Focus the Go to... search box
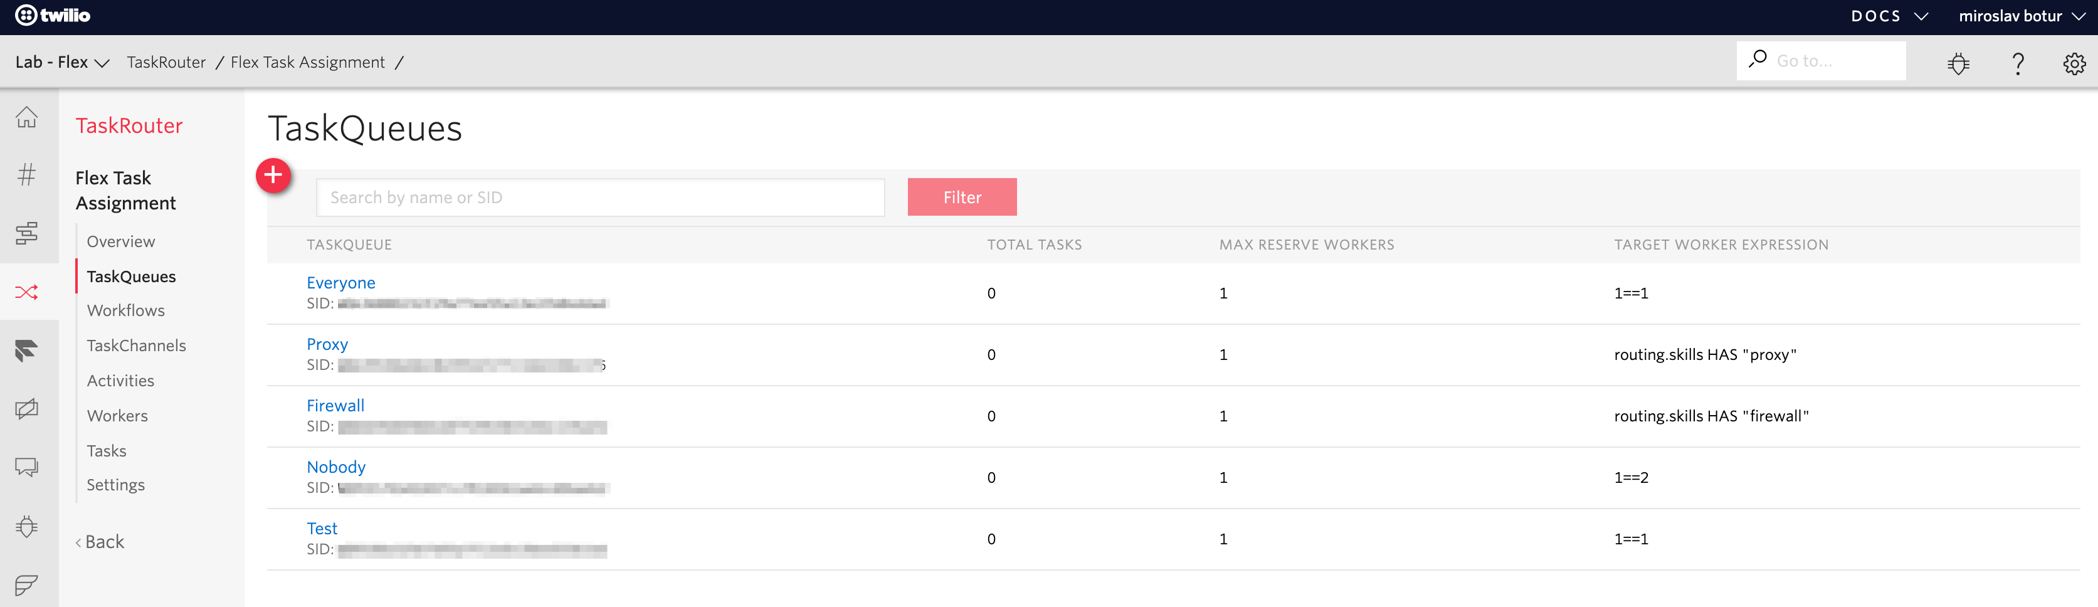2098x607 pixels. coord(1821,61)
